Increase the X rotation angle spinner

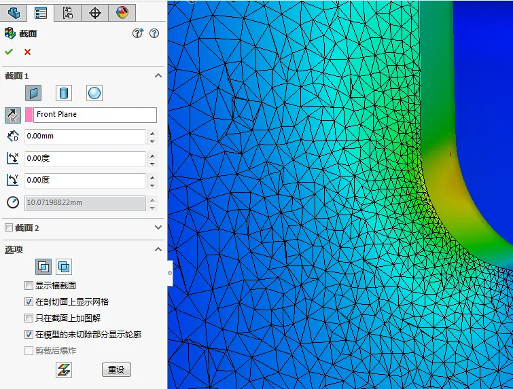pyautogui.click(x=152, y=155)
